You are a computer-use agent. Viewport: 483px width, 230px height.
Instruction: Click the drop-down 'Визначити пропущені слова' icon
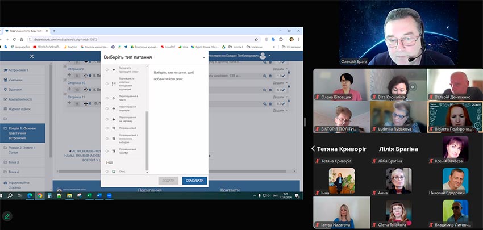(x=114, y=70)
